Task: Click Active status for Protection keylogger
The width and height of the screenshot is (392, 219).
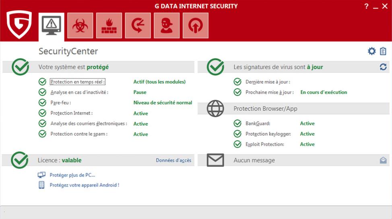Action: pos(307,134)
